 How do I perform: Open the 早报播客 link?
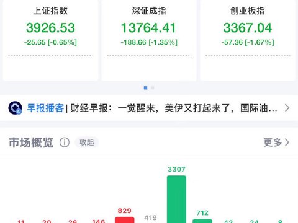[x=45, y=108]
